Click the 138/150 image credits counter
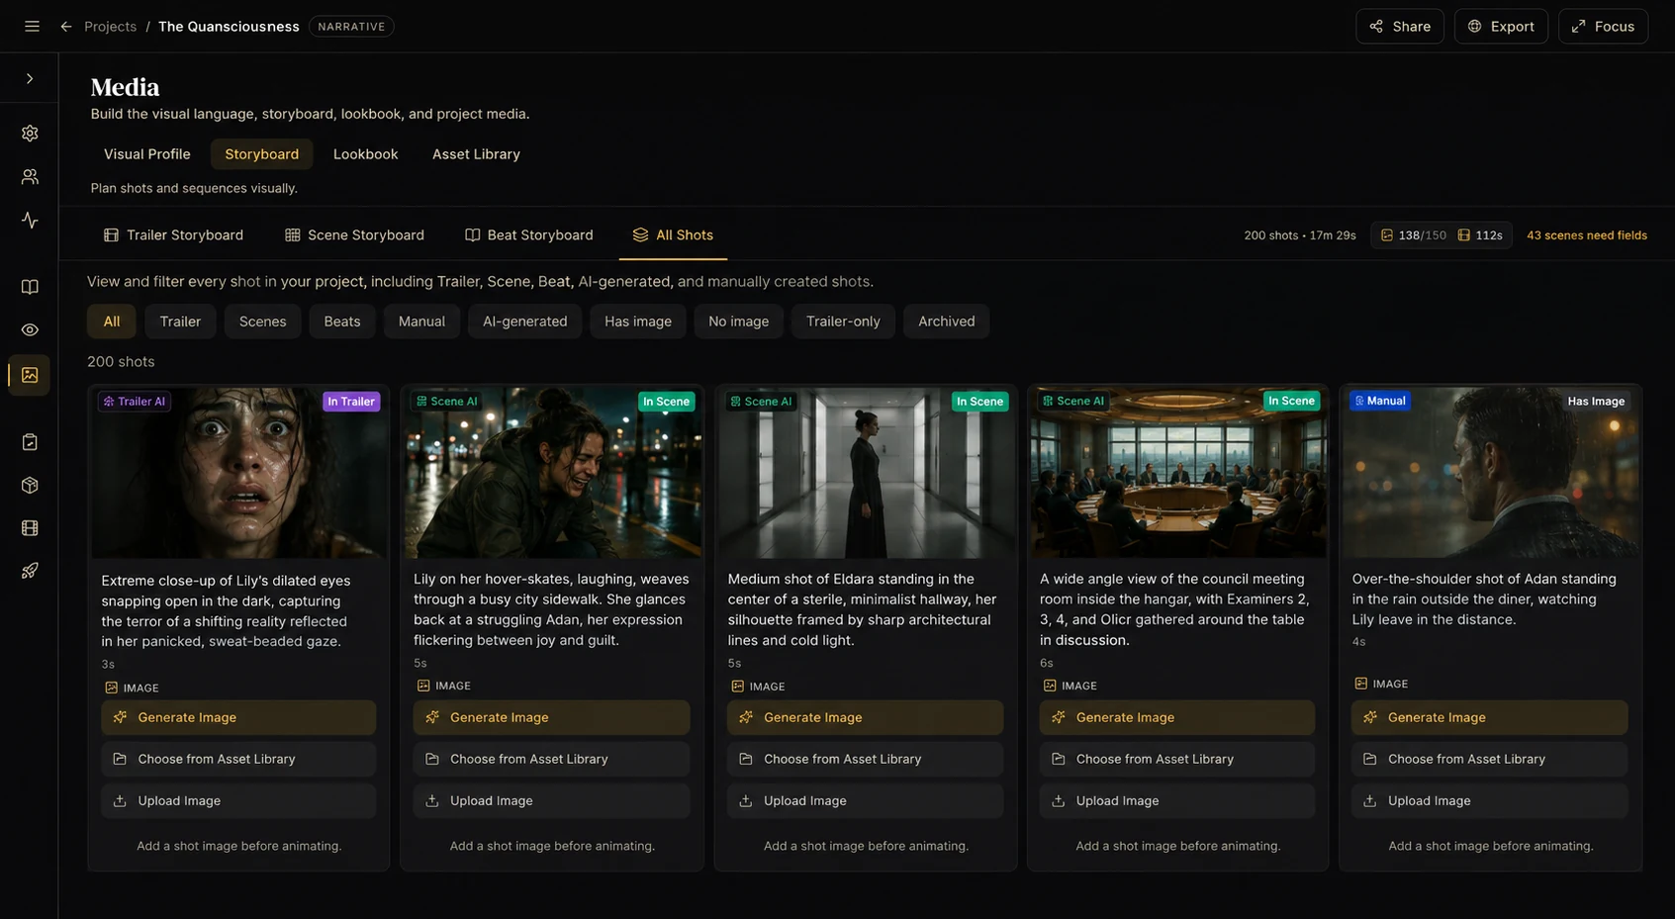1675x919 pixels. (x=1413, y=235)
